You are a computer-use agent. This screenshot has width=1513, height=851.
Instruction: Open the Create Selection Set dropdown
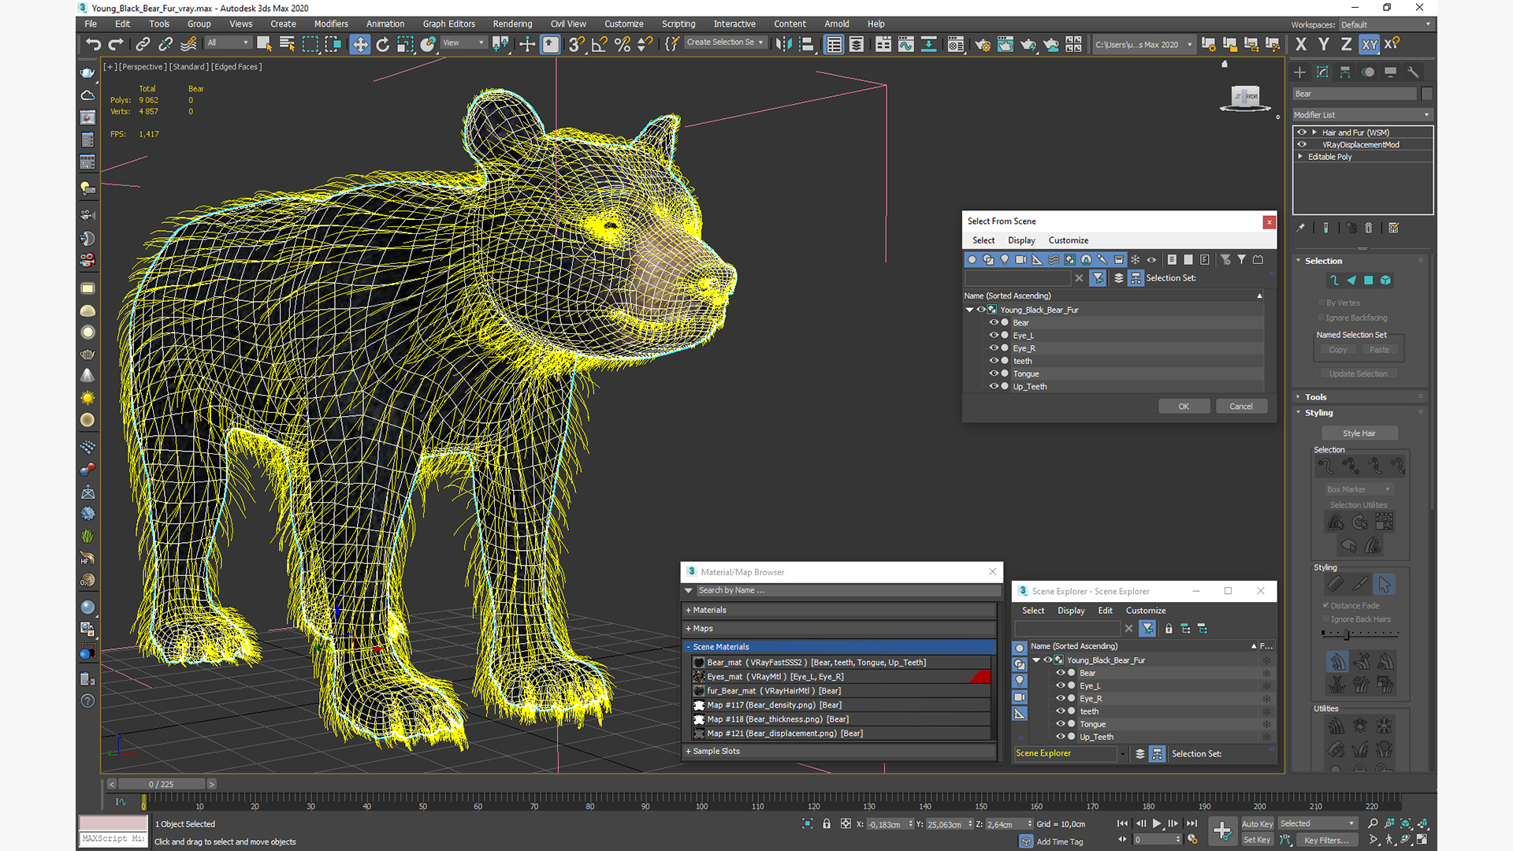point(725,43)
